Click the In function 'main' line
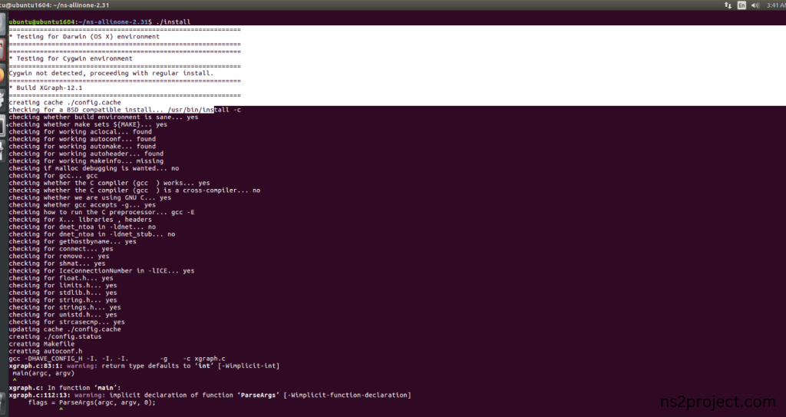Screen dimensions: 786x417 pyautogui.click(x=65, y=388)
